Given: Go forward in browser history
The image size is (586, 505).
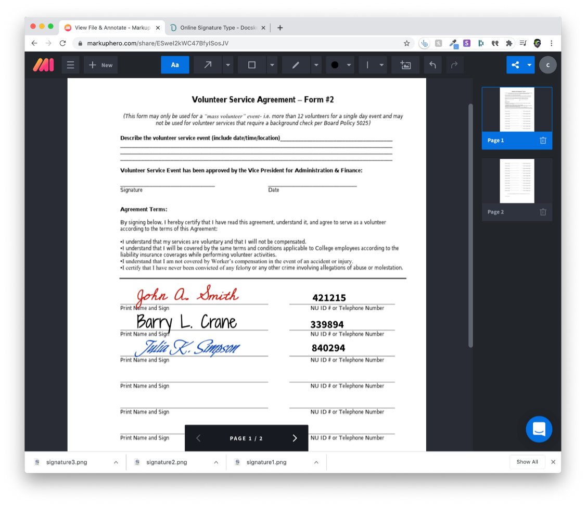Looking at the screenshot, I should 48,43.
